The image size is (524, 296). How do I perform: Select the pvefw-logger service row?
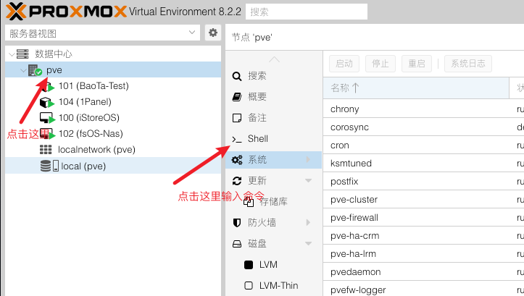[x=423, y=289]
